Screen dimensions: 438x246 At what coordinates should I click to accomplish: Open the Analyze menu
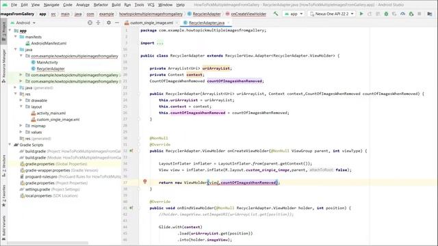tap(83, 5)
